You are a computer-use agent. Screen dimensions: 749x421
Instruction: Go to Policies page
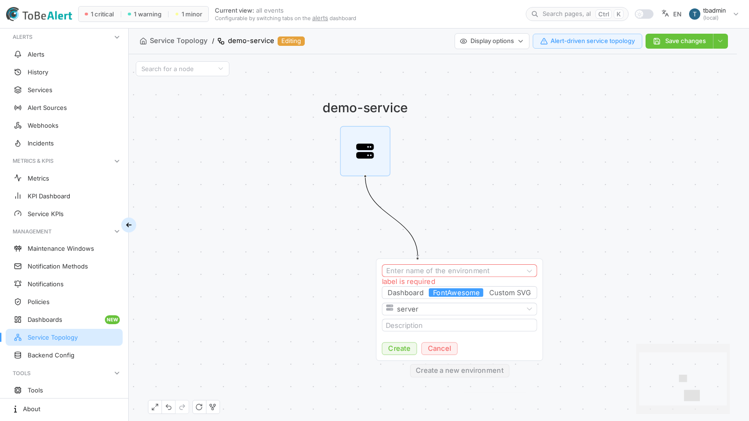tap(64, 302)
